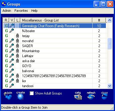The image size is (115, 111).
Task: Click the close globe icon
Action: [x=104, y=95]
